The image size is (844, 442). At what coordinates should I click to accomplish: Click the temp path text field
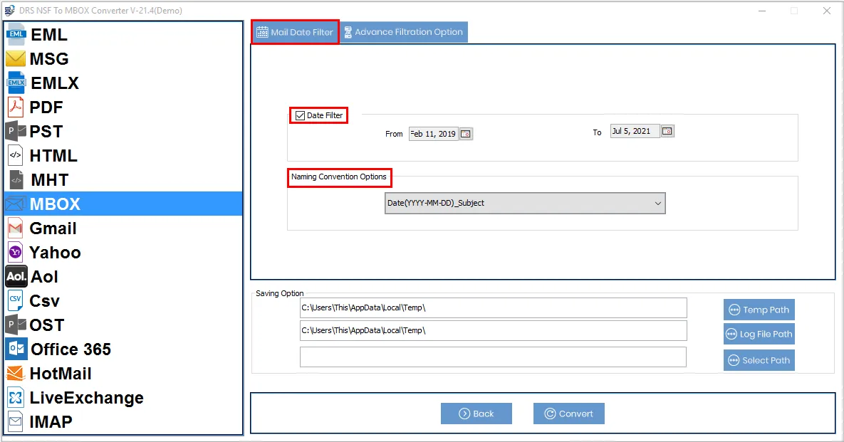[493, 308]
